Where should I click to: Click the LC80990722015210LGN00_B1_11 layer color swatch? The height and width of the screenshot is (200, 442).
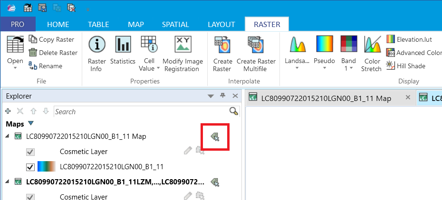(x=47, y=166)
